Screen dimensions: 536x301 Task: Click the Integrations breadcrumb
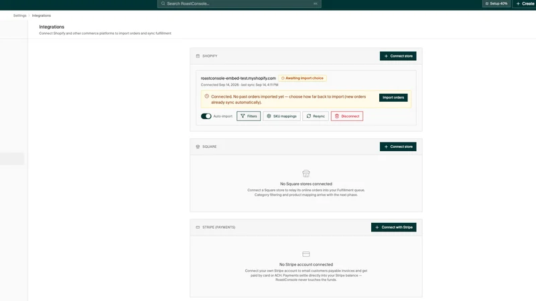coord(42,15)
